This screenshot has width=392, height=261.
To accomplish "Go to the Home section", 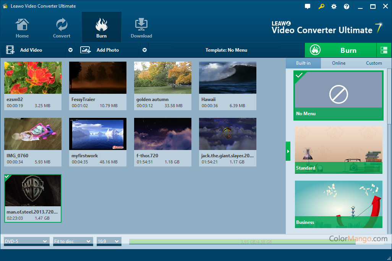I will tap(22, 28).
